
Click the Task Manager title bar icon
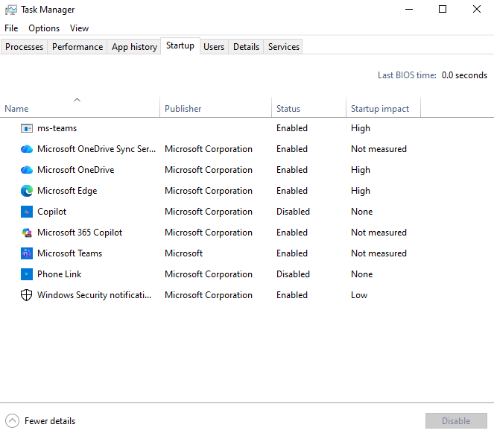[10, 10]
